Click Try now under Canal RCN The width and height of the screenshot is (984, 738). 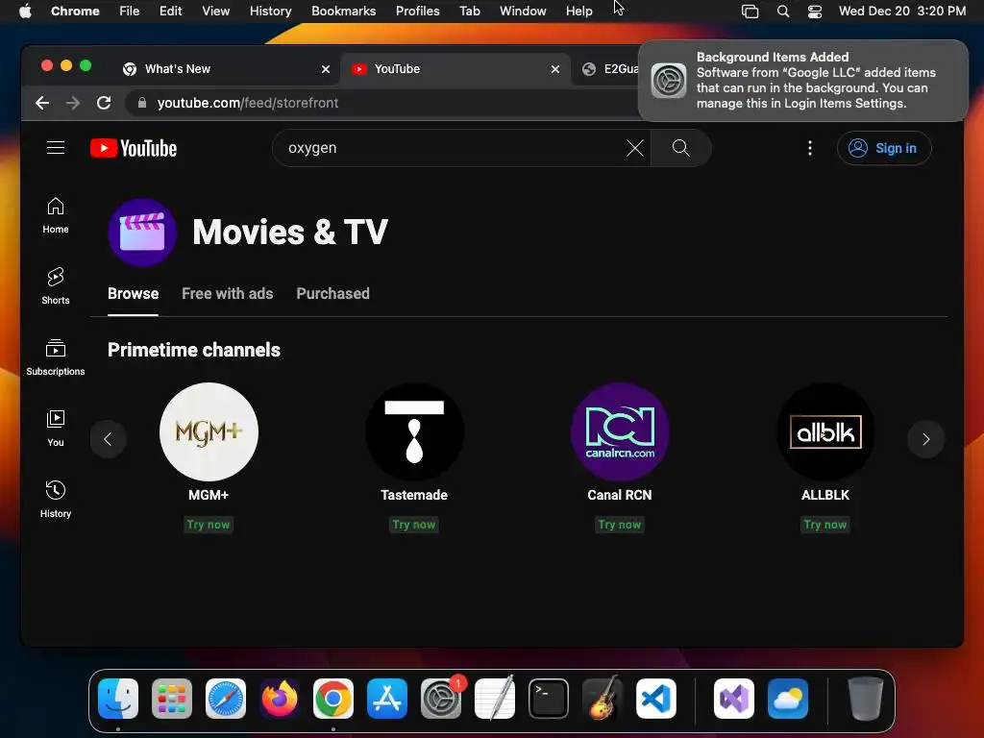tap(620, 525)
